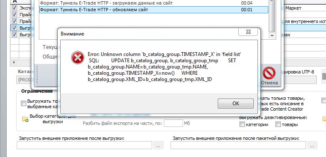The image size is (326, 157).
Task: Click the split export size Мб field
Action: pos(173,123)
